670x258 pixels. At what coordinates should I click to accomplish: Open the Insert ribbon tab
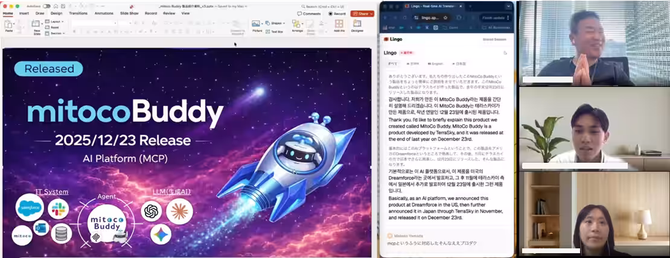click(24, 13)
